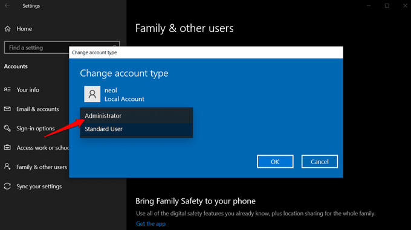Click the Home icon in sidebar
Image resolution: width=411 pixels, height=230 pixels.
(8, 28)
